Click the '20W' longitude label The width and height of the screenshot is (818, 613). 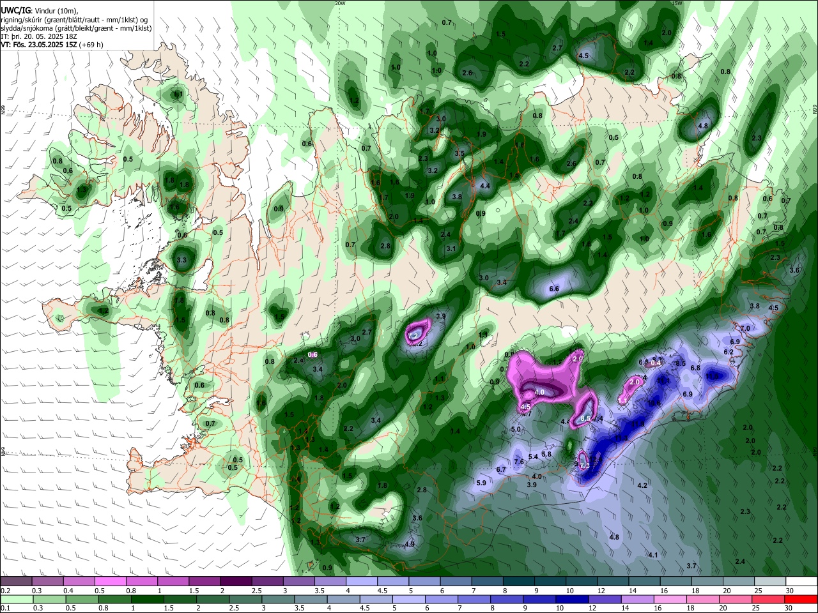click(340, 3)
